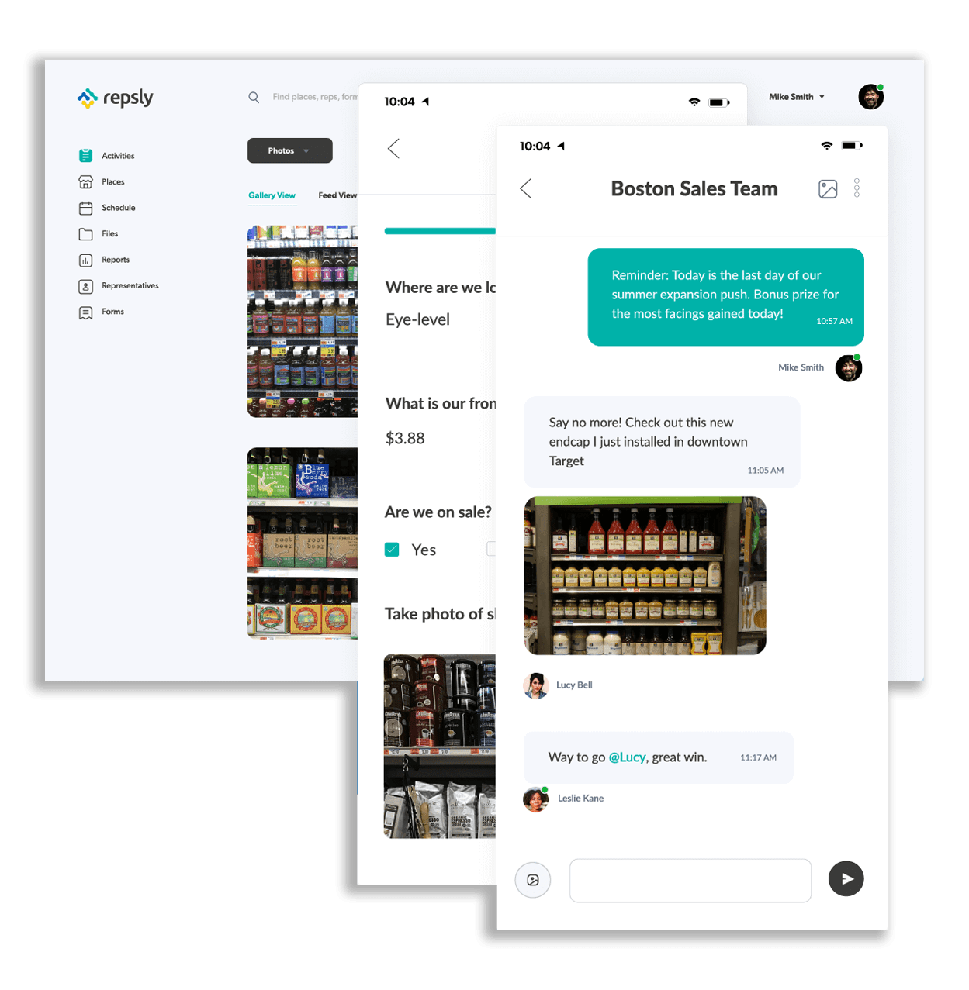Switch to the Gallery View tab
Image resolution: width=969 pixels, height=990 pixels.
point(272,195)
